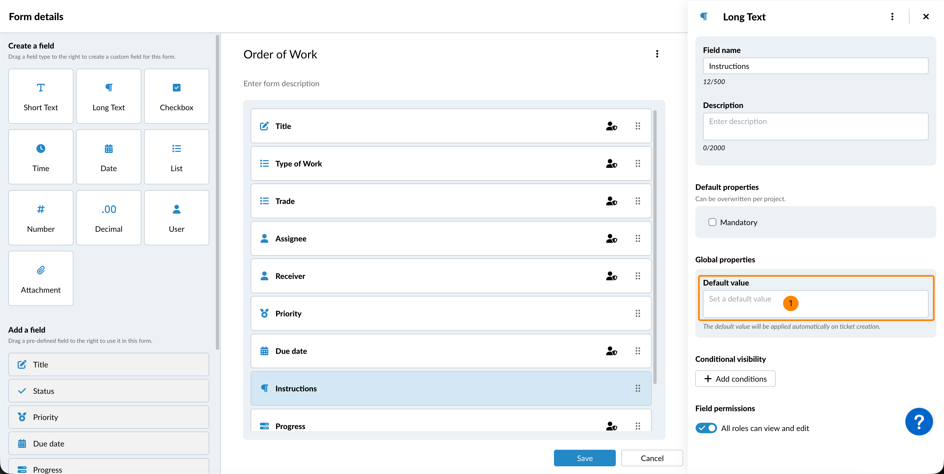Click the Time field type clock icon
944x474 pixels.
point(41,149)
